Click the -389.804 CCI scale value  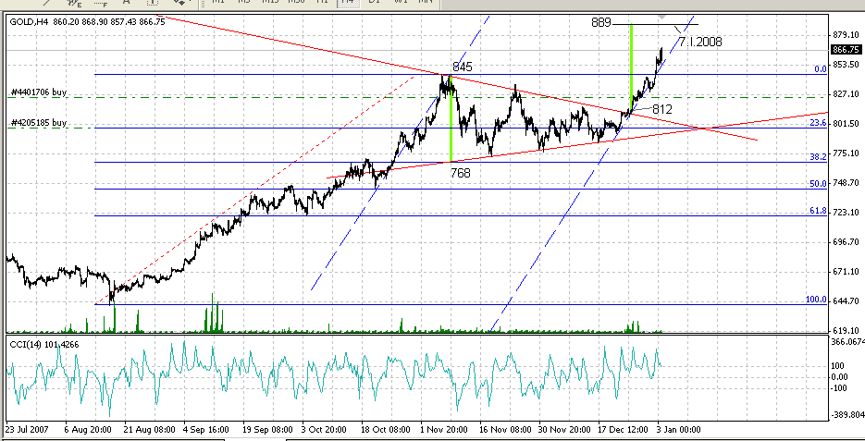point(848,414)
